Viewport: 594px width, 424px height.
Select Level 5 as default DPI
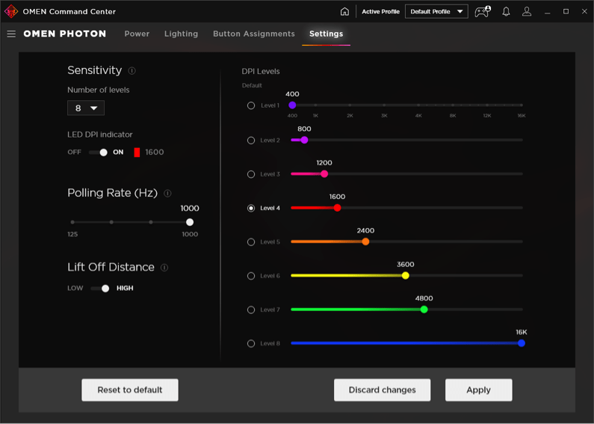pyautogui.click(x=251, y=242)
